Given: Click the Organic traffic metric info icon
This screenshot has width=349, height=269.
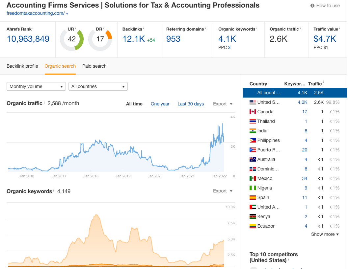Looking at the screenshot, I should tap(300, 28).
